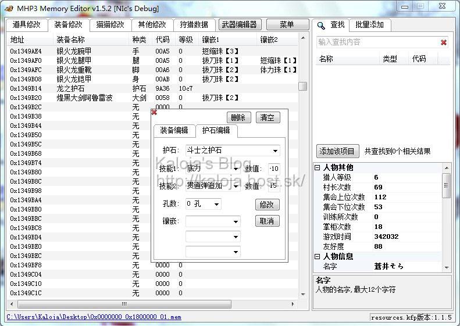
Task: Open the 批量添加 tab
Action: click(370, 25)
